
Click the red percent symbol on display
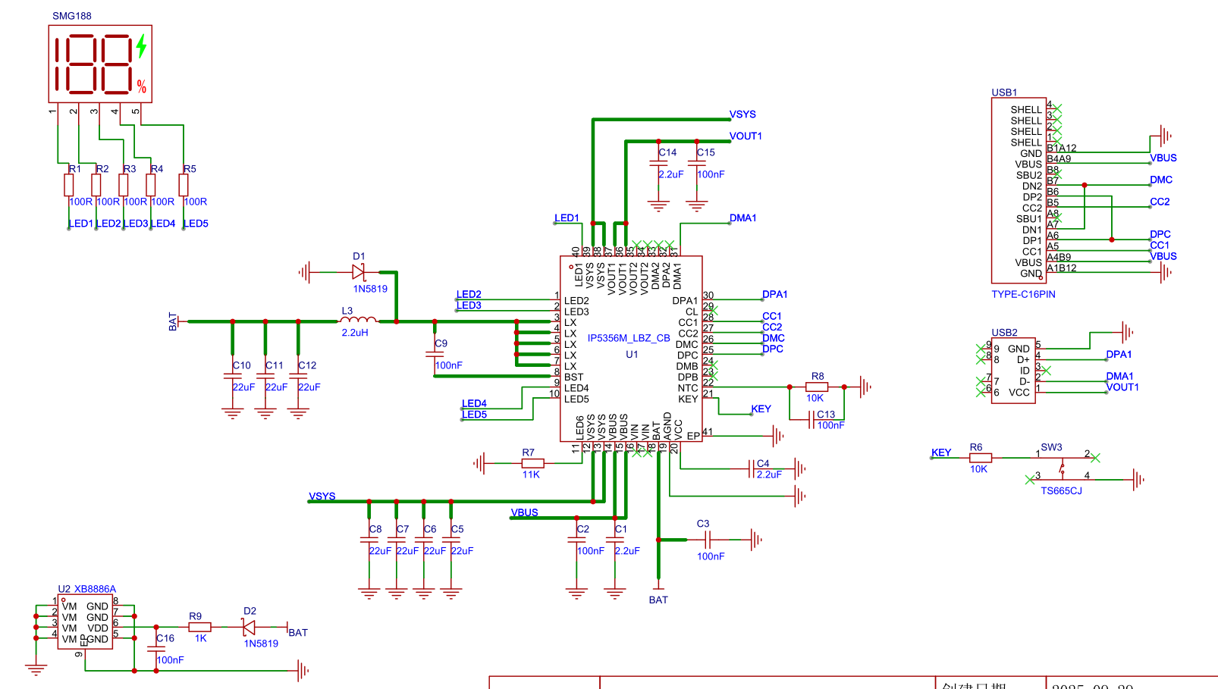(x=142, y=86)
